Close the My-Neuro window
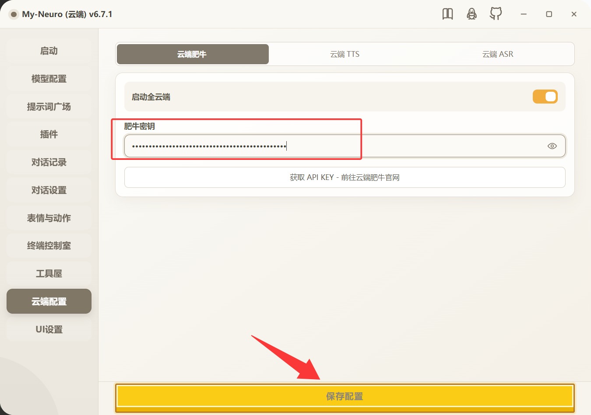This screenshot has width=591, height=415. (574, 14)
